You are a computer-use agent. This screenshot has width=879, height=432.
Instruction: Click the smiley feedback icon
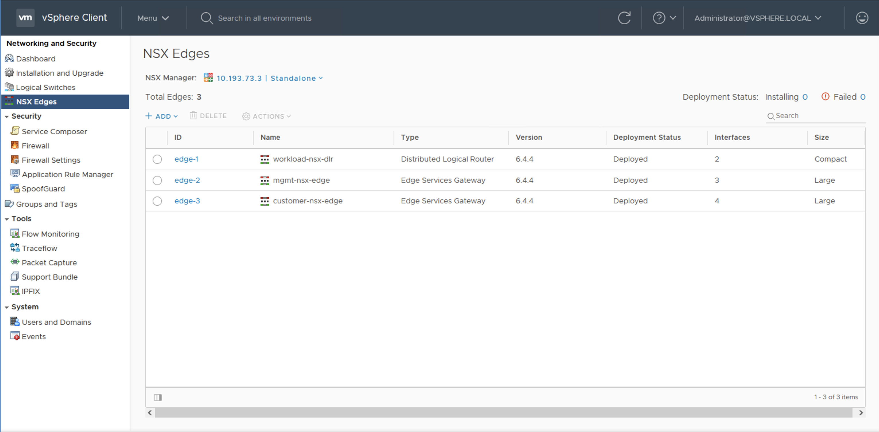pyautogui.click(x=862, y=18)
